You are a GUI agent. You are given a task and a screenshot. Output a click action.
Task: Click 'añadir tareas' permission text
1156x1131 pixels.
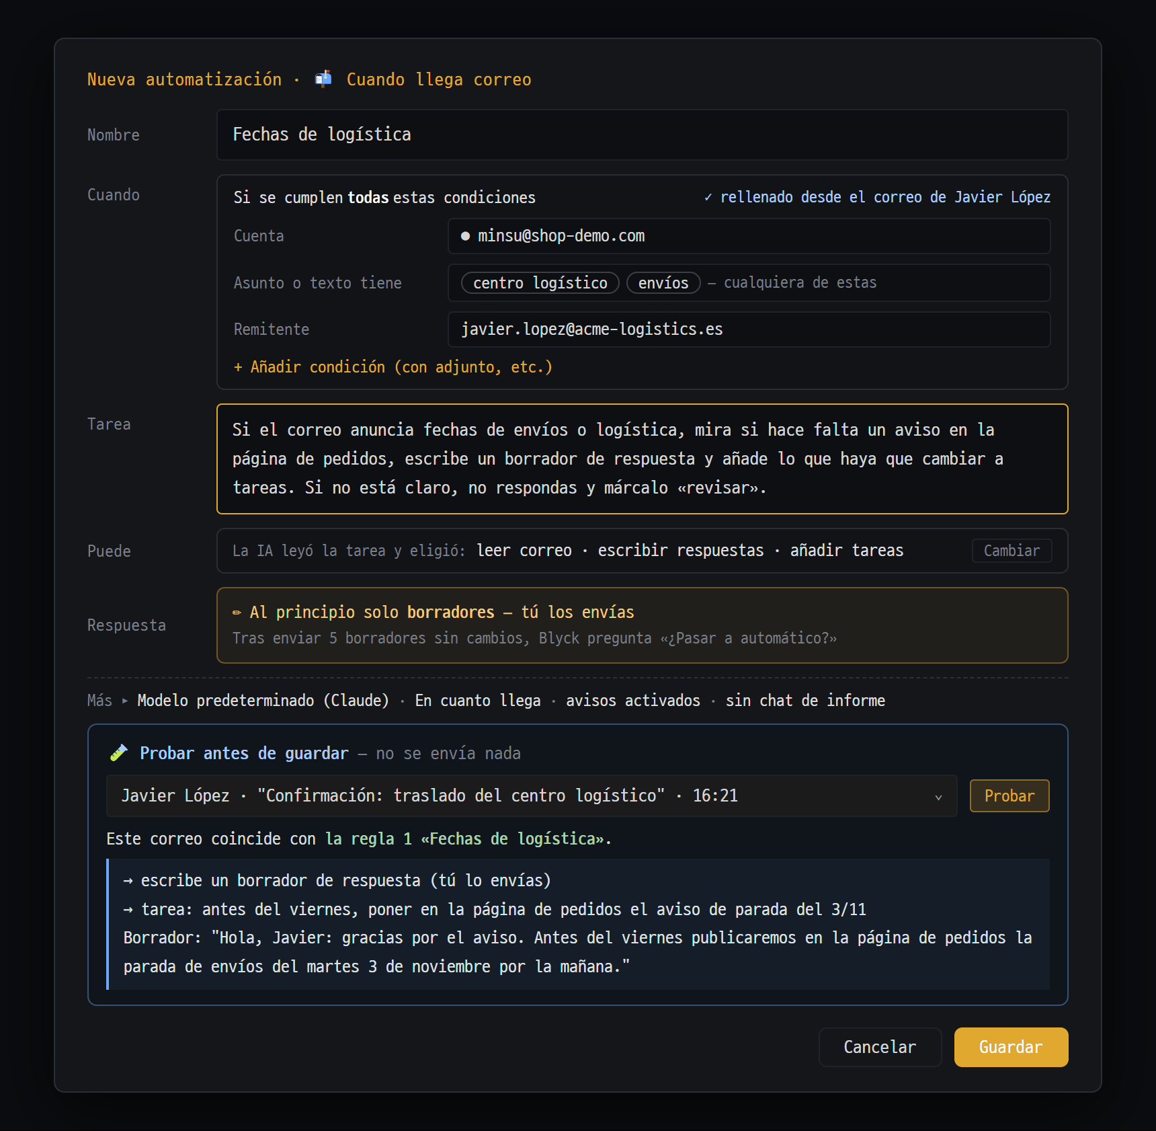pos(847,551)
